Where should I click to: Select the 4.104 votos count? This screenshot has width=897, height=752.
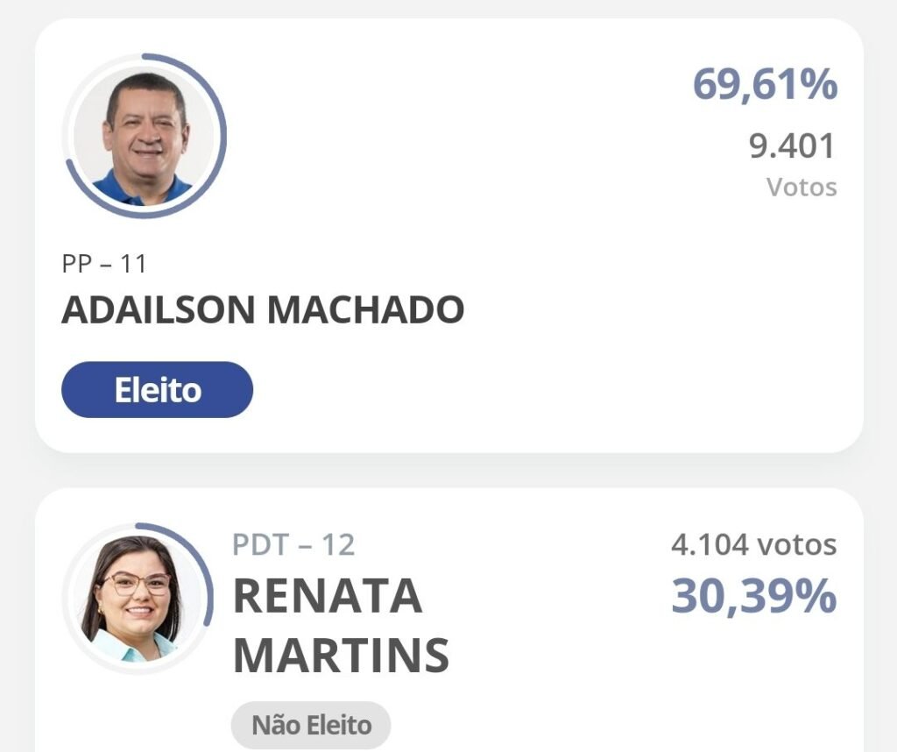pos(753,545)
